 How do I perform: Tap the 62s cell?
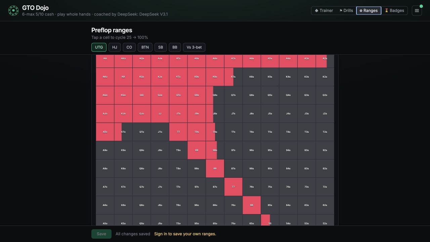(x=325, y=205)
